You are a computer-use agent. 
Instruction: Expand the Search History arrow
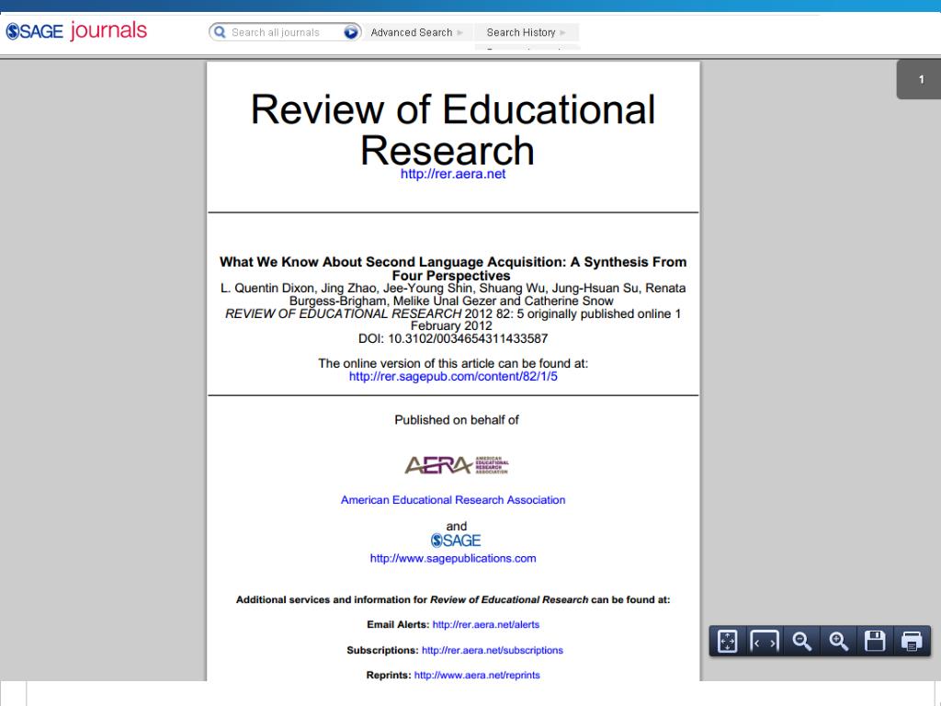coord(563,32)
